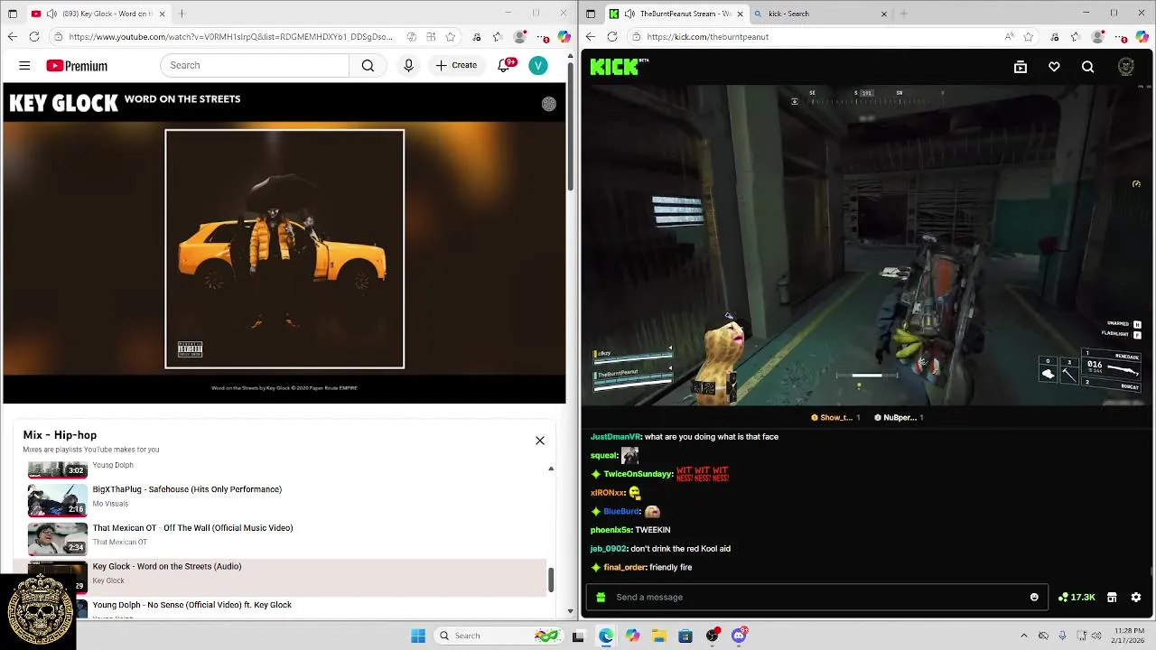1156x650 pixels.
Task: Click the Kick chat message field
Action: coord(817,597)
